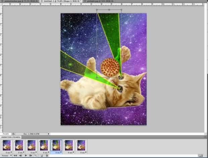Jump to the first animation frame
208x158 pixels.
tap(15, 155)
